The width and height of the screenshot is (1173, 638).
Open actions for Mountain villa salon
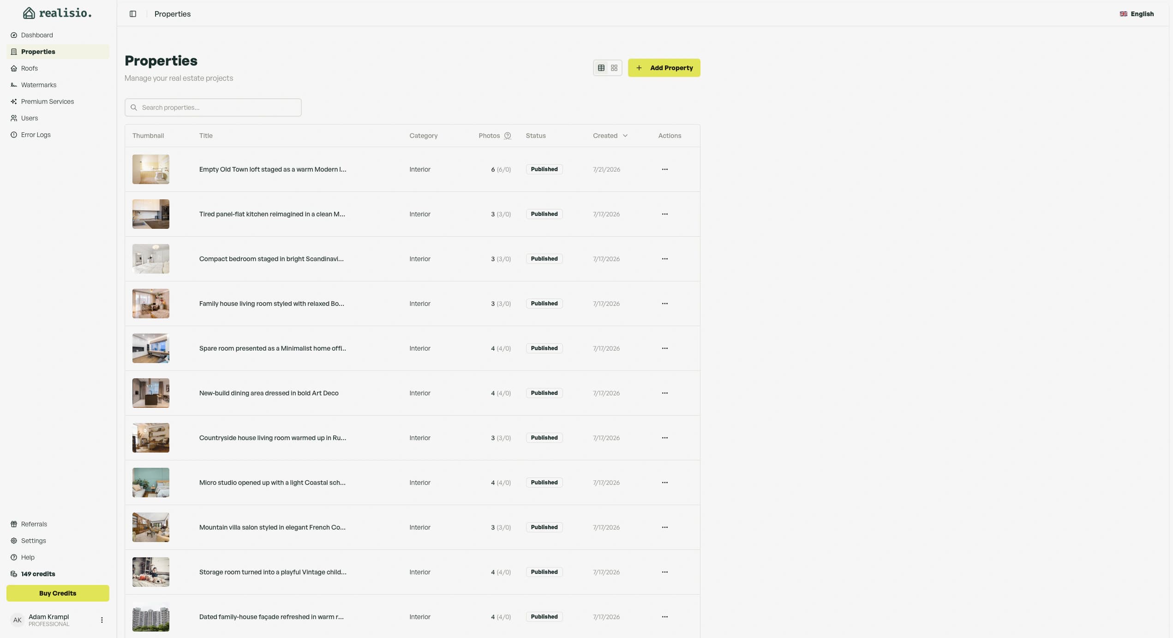(665, 527)
